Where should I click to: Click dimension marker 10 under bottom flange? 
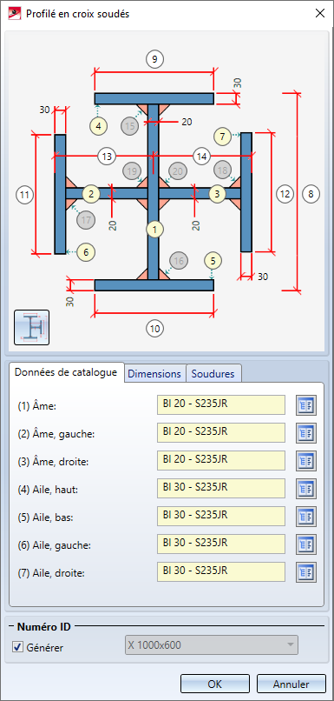[x=154, y=329]
